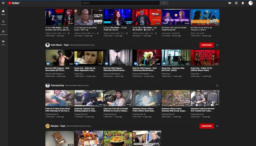The image size is (256, 146).
Task: Open title 'Green Day - Father Of All...'
Action: (202, 69)
